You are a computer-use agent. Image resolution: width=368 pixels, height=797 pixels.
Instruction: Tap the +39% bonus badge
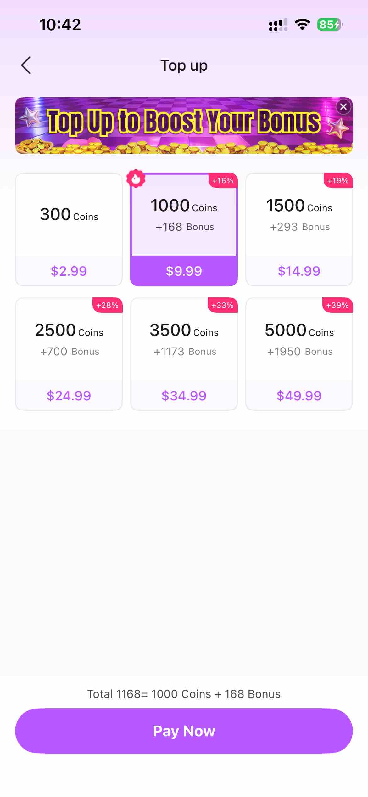(x=337, y=305)
